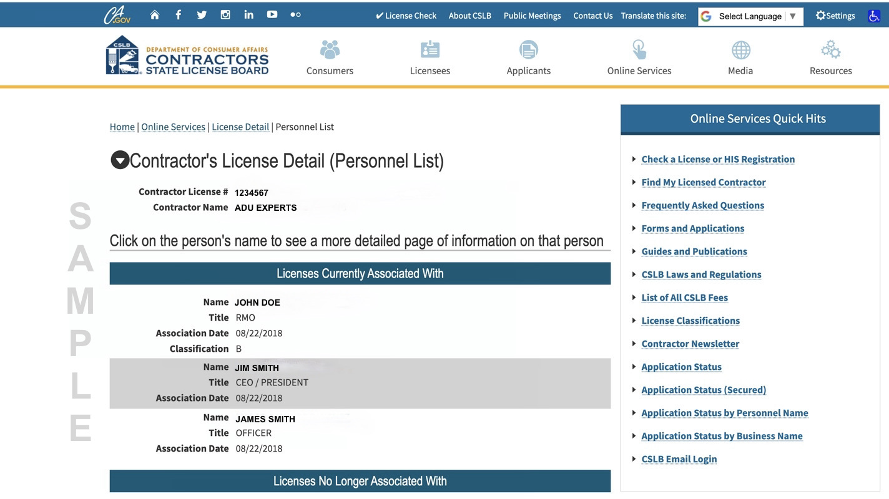
Task: Open the Twitter bird icon
Action: click(202, 14)
